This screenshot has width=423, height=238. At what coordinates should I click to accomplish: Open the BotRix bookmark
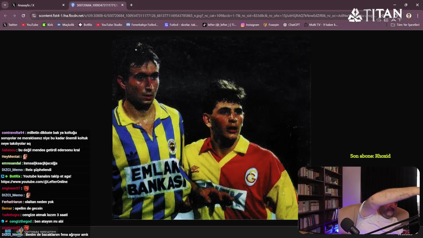(x=85, y=25)
